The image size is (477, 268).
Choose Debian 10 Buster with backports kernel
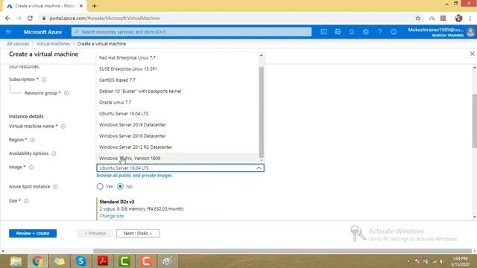177,91
